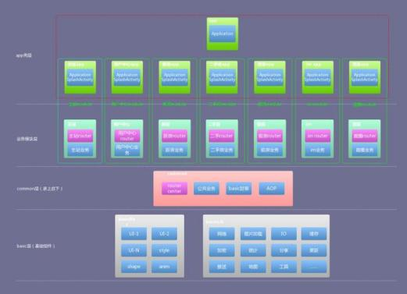
Task: Select the shape box
Action: tap(134, 267)
